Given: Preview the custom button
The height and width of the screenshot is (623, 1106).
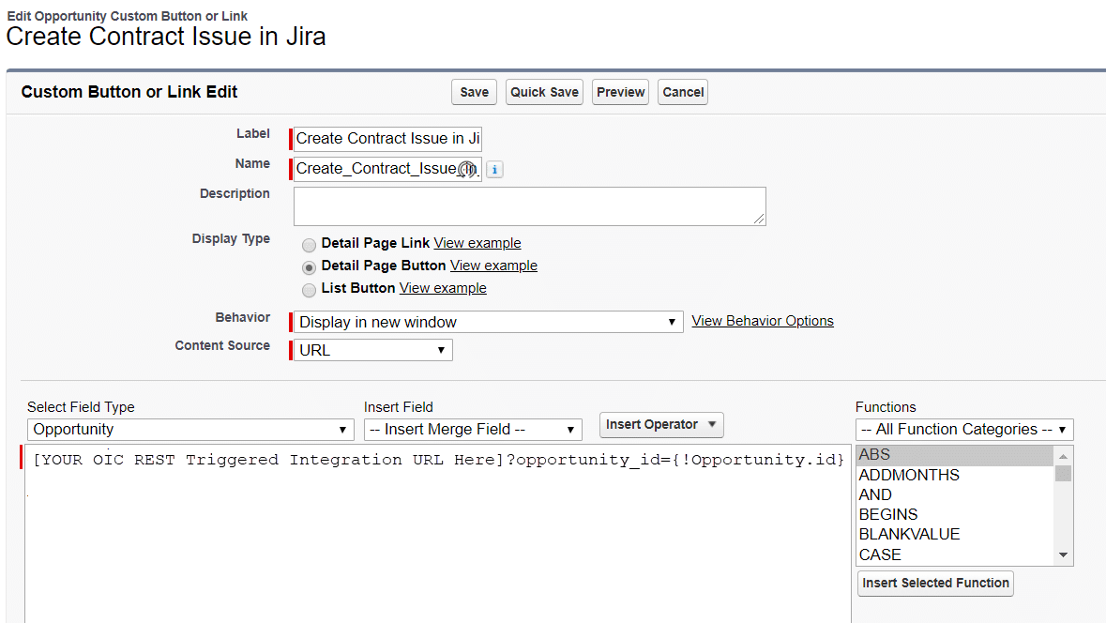Looking at the screenshot, I should [x=620, y=92].
